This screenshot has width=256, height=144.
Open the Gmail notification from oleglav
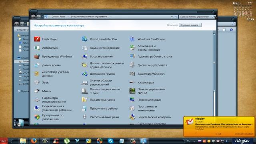pyautogui.click(x=219, y=126)
